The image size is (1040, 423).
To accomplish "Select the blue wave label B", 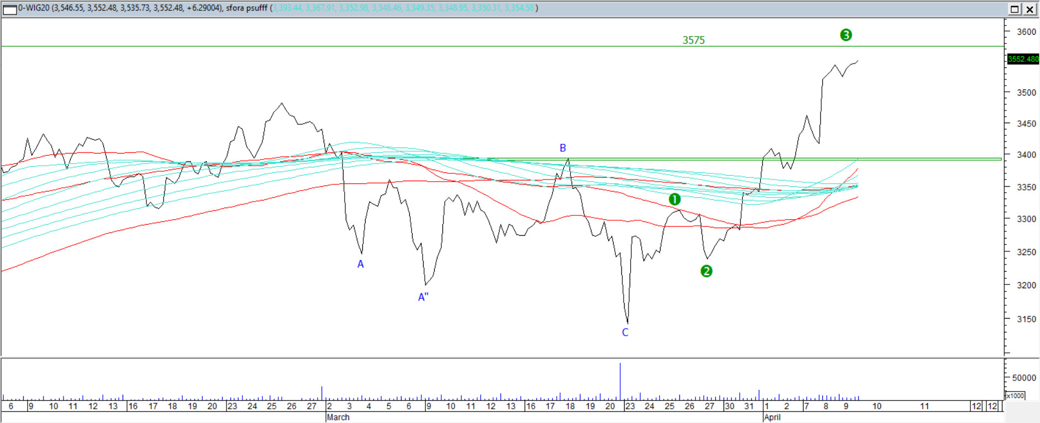I will [x=563, y=148].
